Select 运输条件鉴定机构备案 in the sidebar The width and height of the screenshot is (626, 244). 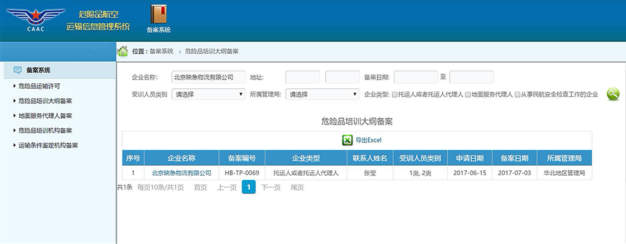(48, 145)
